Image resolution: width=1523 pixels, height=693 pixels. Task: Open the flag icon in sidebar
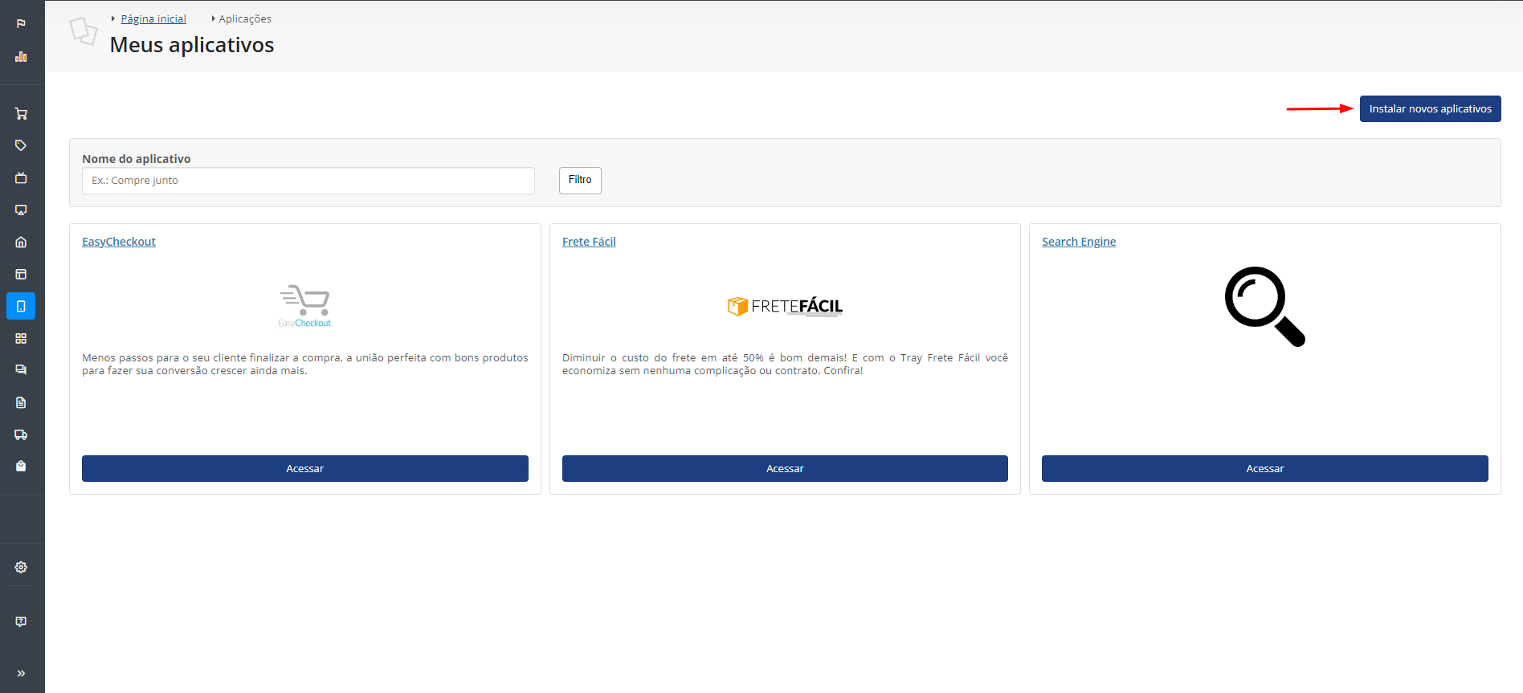(x=21, y=24)
